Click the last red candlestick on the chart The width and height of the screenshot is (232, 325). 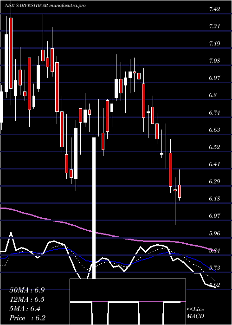[180, 191]
